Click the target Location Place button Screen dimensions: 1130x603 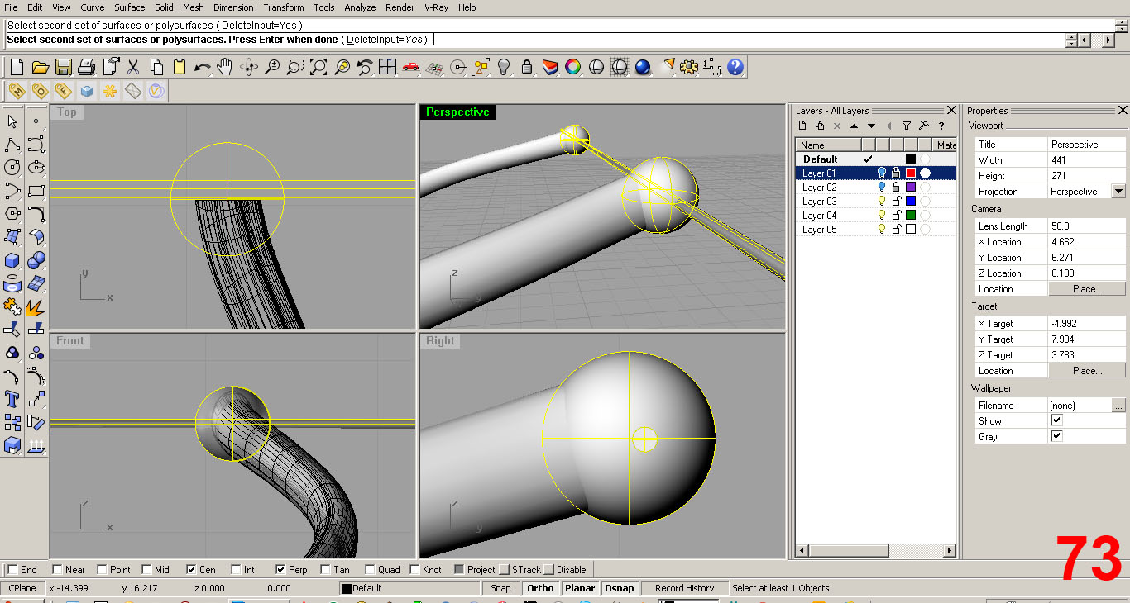pos(1087,371)
